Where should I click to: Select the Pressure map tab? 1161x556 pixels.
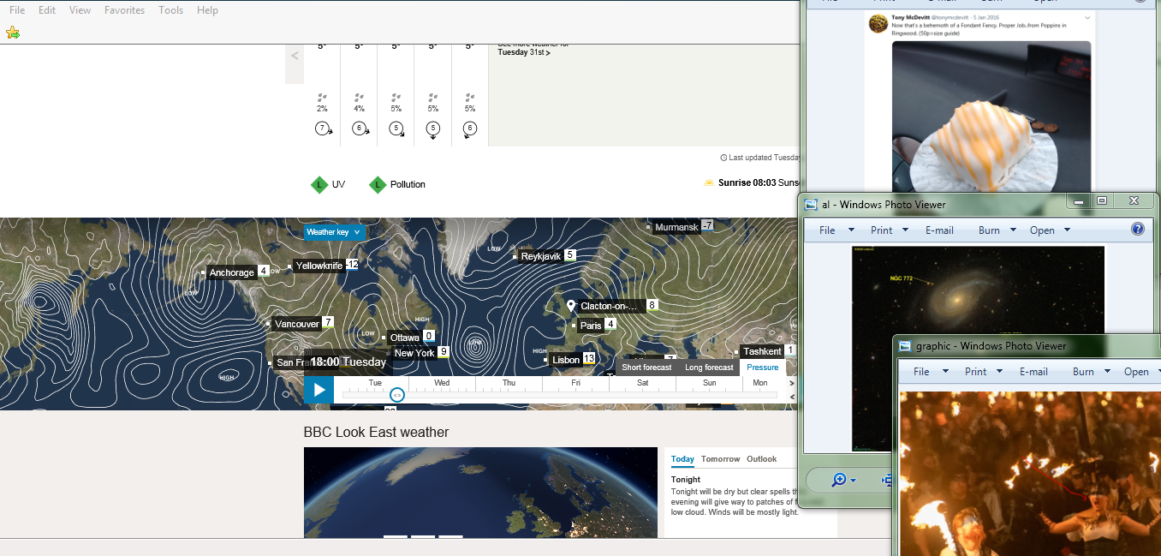(763, 368)
